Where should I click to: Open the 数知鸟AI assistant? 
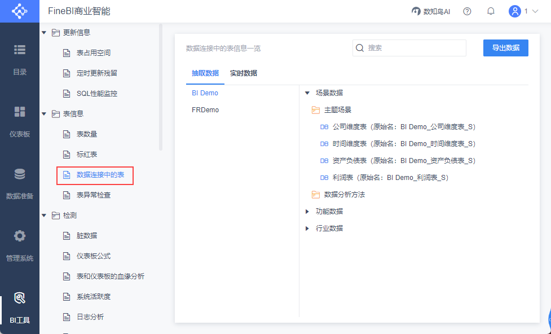tap(430, 11)
